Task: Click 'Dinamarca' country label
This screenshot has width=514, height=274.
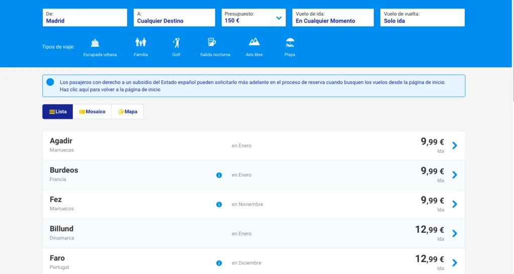Action: click(62, 238)
